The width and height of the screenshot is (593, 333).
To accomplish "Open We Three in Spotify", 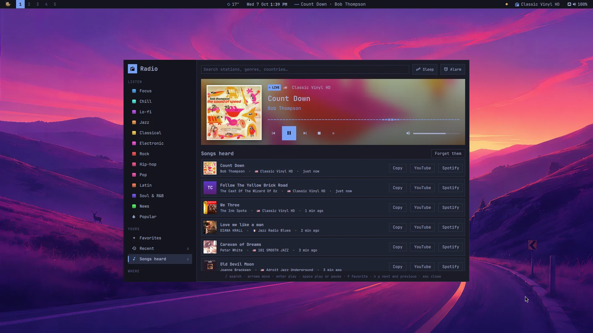I will coord(450,208).
